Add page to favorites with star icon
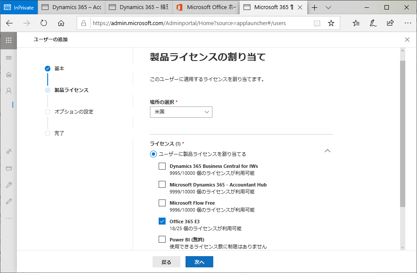417x273 pixels. pyautogui.click(x=331, y=23)
